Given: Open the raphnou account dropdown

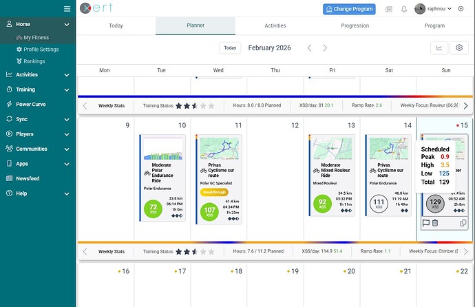Looking at the screenshot, I should tap(439, 9).
